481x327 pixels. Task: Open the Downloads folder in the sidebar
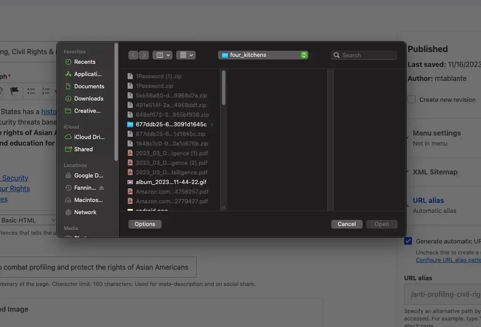click(88, 98)
